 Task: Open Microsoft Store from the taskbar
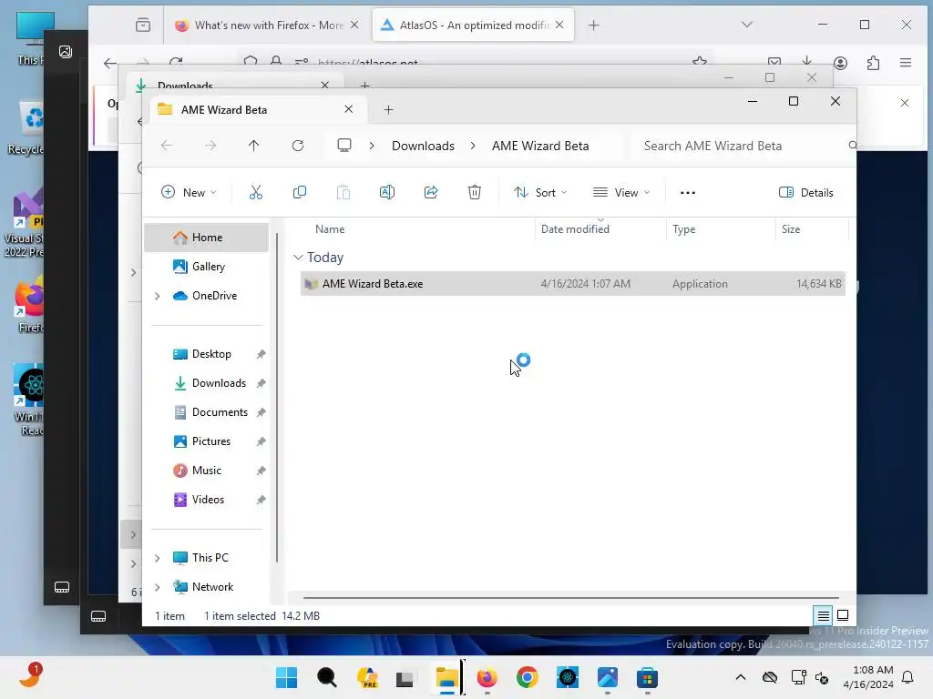[x=648, y=677]
